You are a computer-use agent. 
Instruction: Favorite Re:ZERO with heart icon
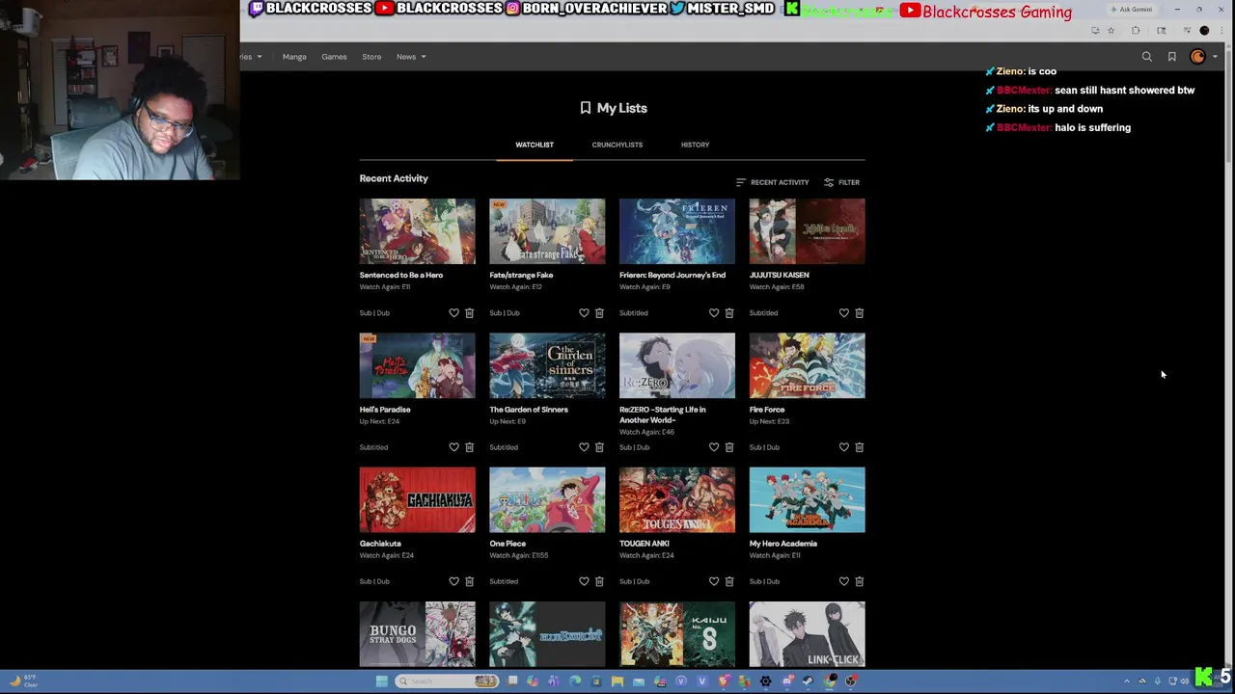tap(714, 447)
